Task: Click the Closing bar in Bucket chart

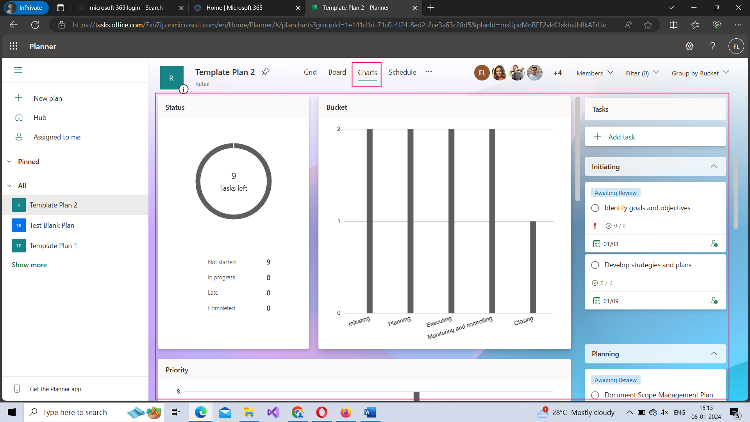Action: (533, 267)
